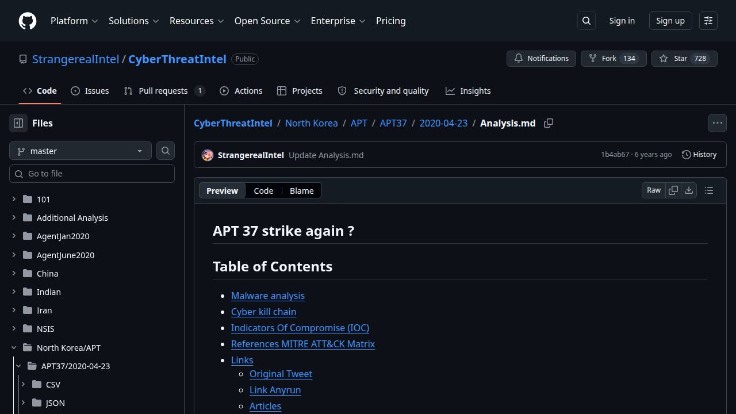
Task: Open the Issues tab
Action: pyautogui.click(x=90, y=91)
